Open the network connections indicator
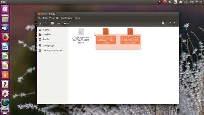Viewport: 204px width, 115px height. click(x=170, y=2)
